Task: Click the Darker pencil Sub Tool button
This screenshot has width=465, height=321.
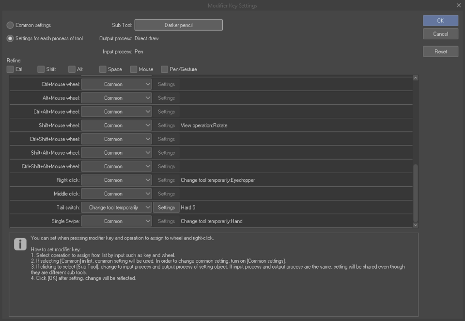Action: pyautogui.click(x=179, y=25)
